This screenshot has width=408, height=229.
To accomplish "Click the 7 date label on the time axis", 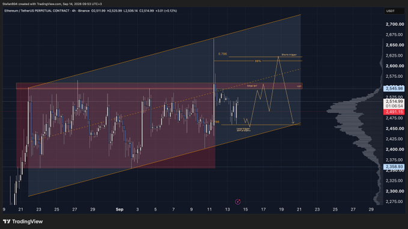I will click(x=173, y=209).
